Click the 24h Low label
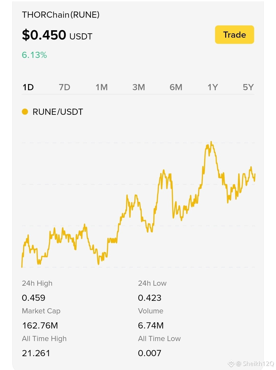Viewport: 276px width, 370px height. tap(152, 283)
